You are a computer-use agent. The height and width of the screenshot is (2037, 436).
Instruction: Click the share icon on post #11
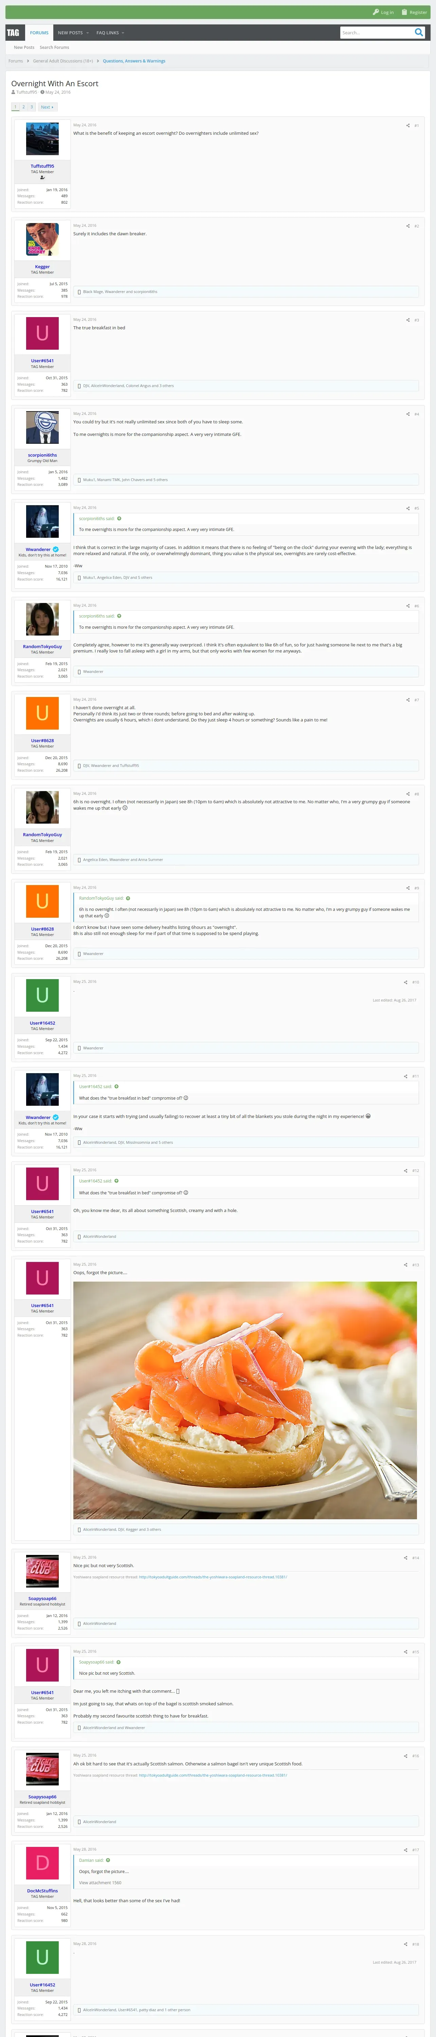406,1076
